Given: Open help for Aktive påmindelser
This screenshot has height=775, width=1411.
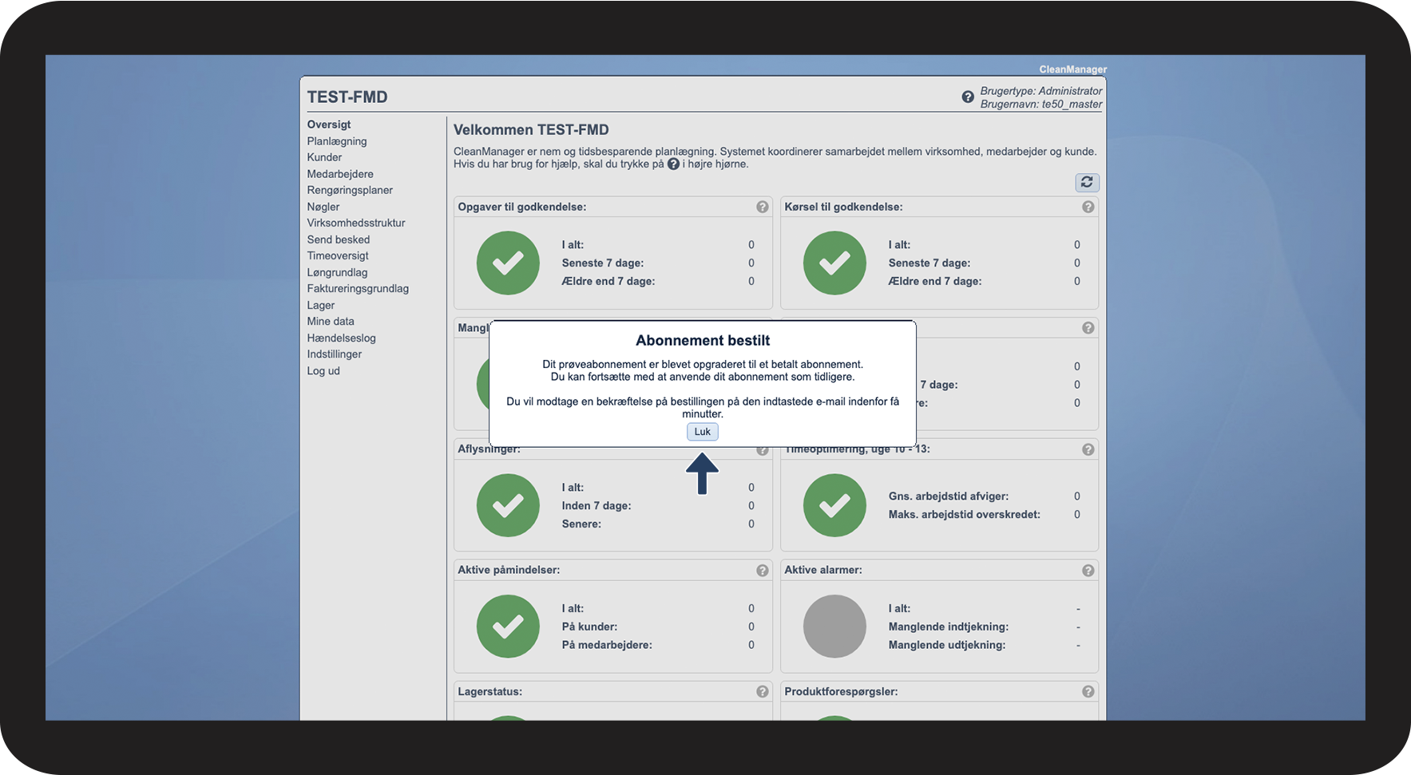Looking at the screenshot, I should pyautogui.click(x=763, y=571).
